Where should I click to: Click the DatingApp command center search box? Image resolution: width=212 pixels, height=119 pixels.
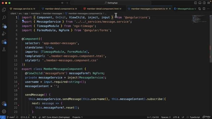[x=111, y=3]
